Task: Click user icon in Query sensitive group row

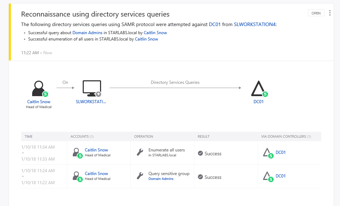Action: pos(77,176)
